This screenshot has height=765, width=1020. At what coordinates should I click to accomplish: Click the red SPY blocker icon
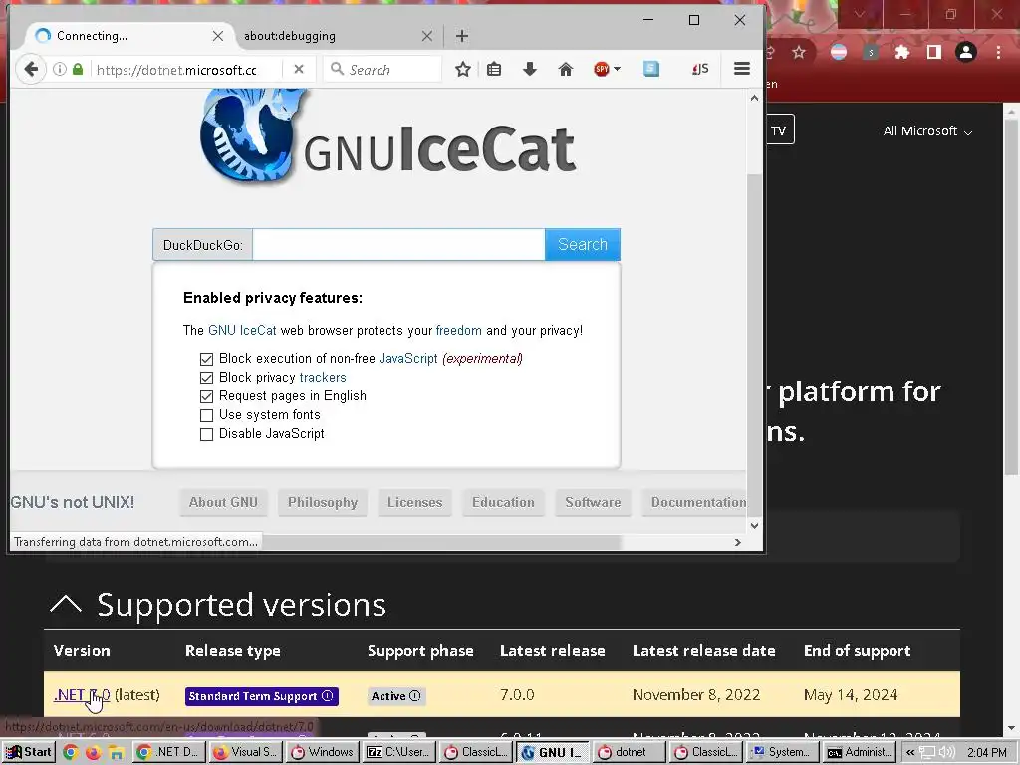pyautogui.click(x=602, y=69)
